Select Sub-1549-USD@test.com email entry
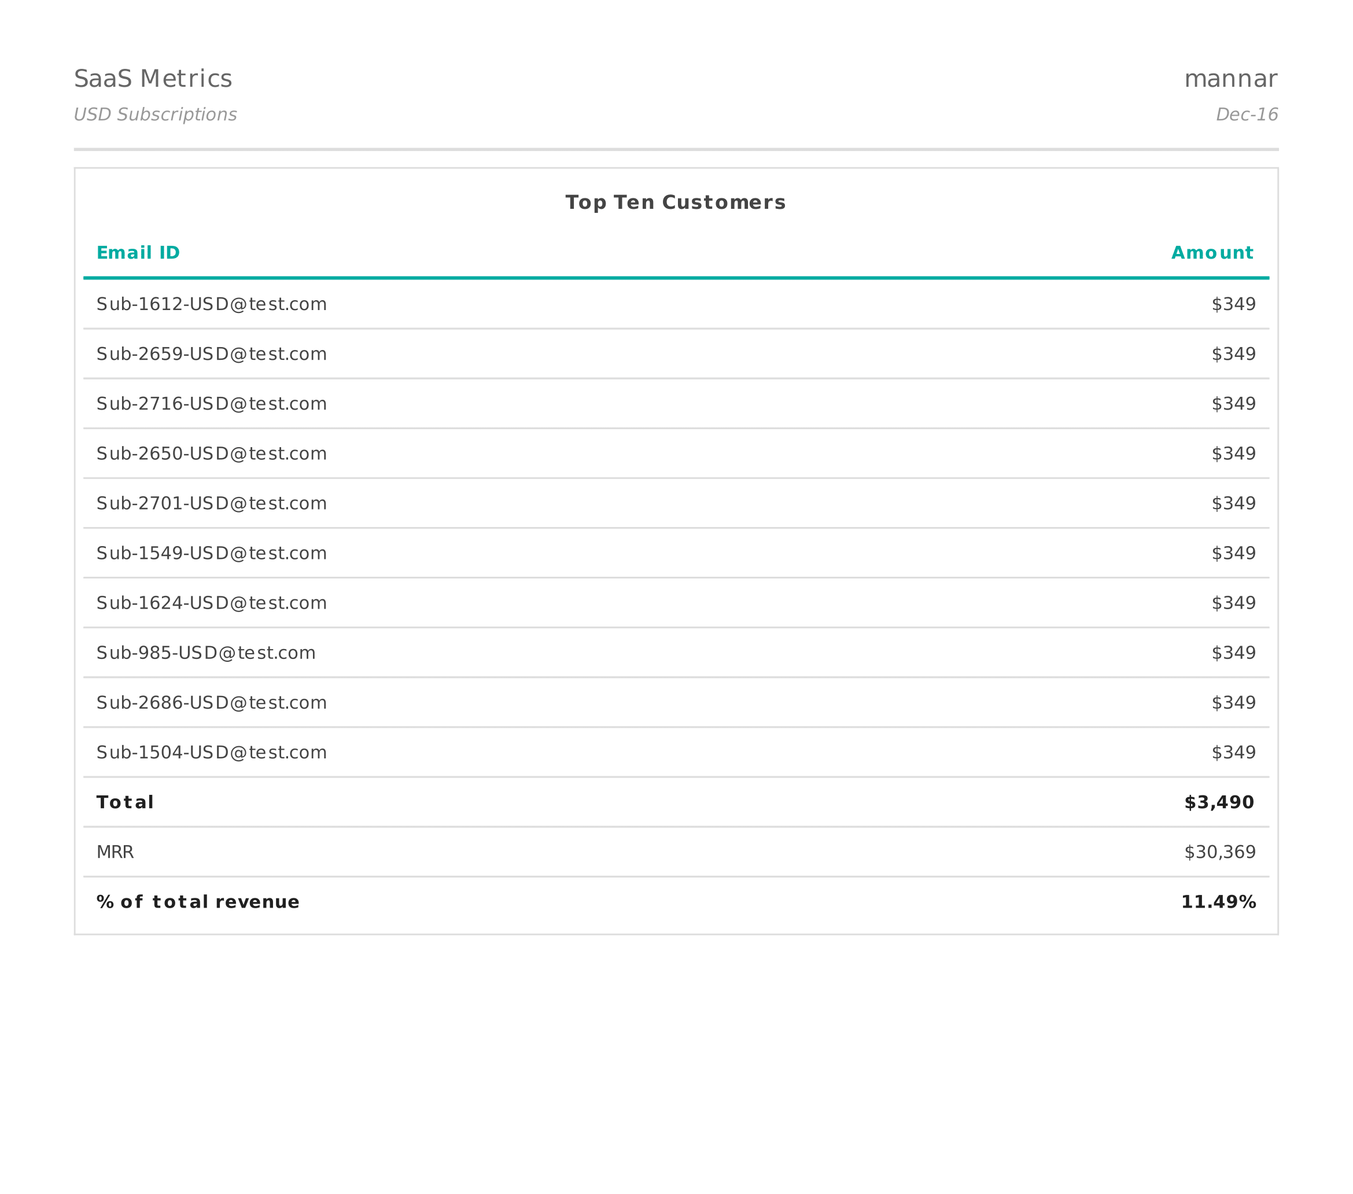Image resolution: width=1353 pixels, height=1194 pixels. [x=211, y=552]
